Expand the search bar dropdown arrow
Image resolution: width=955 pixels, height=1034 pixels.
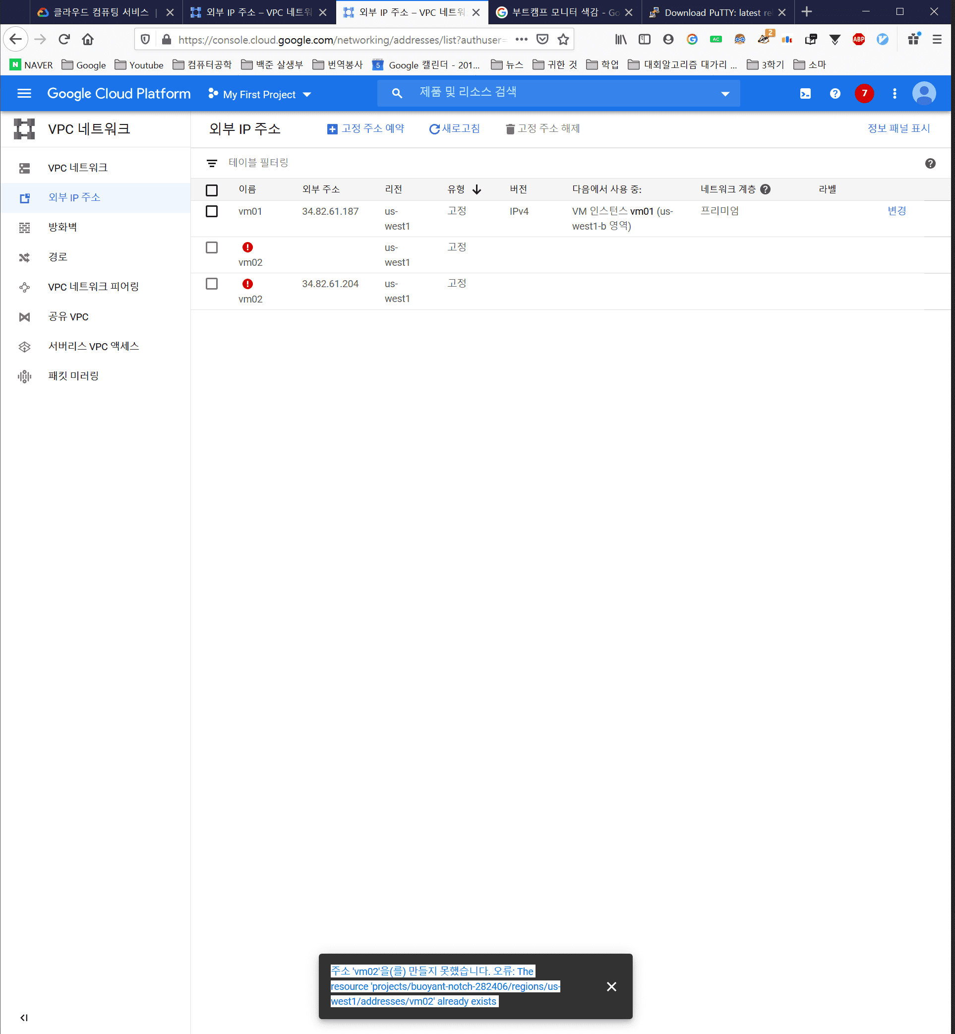724,94
